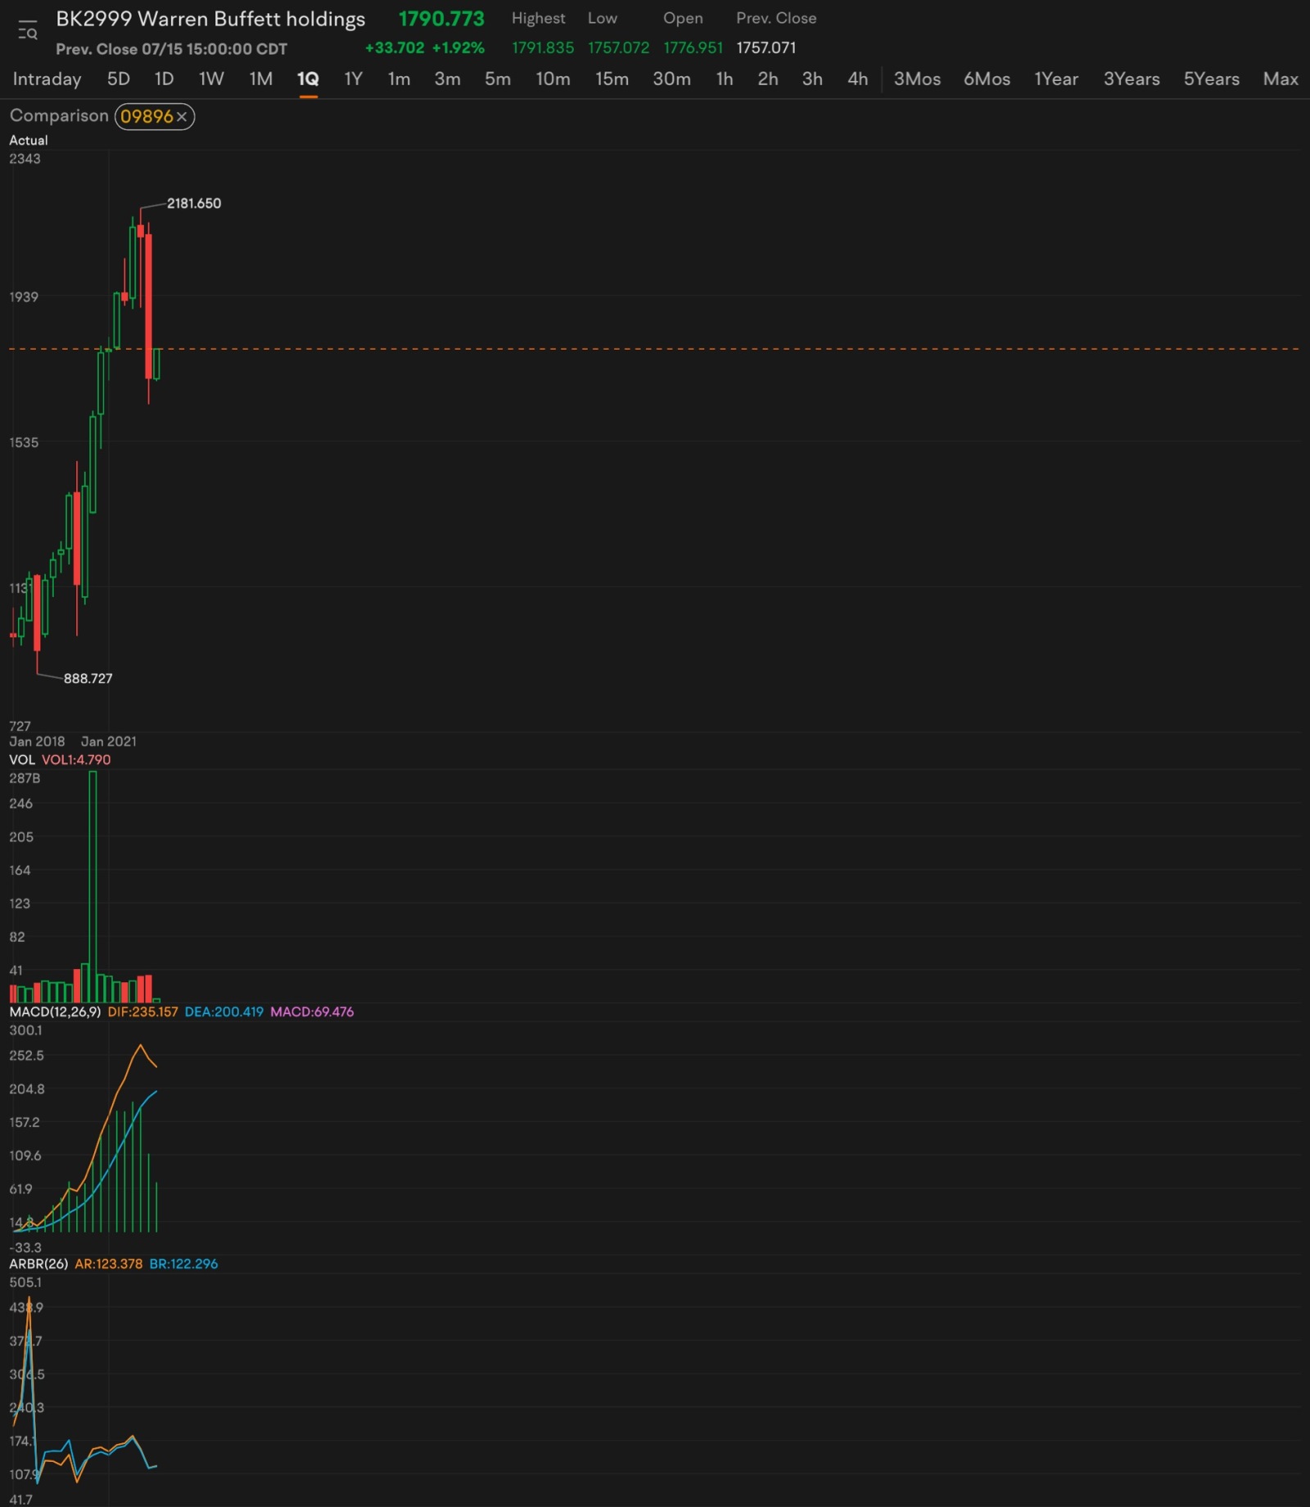This screenshot has width=1310, height=1507.
Task: Choose the 15m minute interval
Action: pyautogui.click(x=612, y=79)
